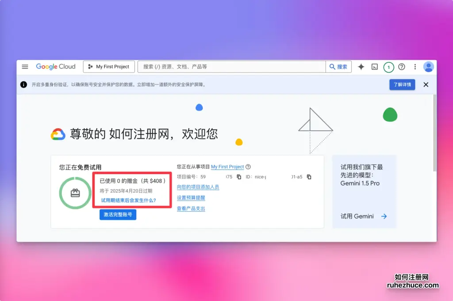This screenshot has width=453, height=301.
Task: Click the Google Cloud logo
Action: (56, 67)
